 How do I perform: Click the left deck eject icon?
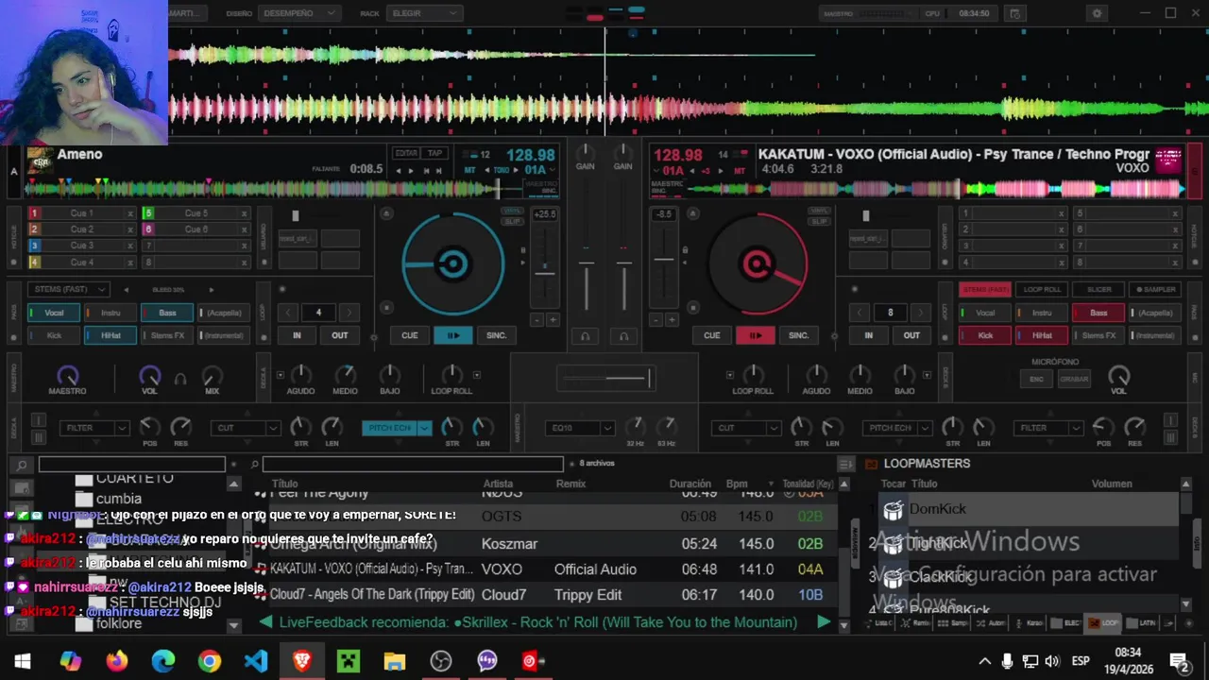[386, 214]
